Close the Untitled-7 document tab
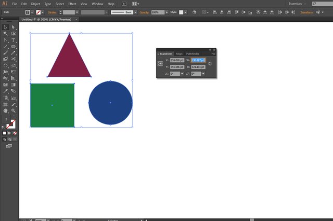The image size is (333, 221). point(76,19)
